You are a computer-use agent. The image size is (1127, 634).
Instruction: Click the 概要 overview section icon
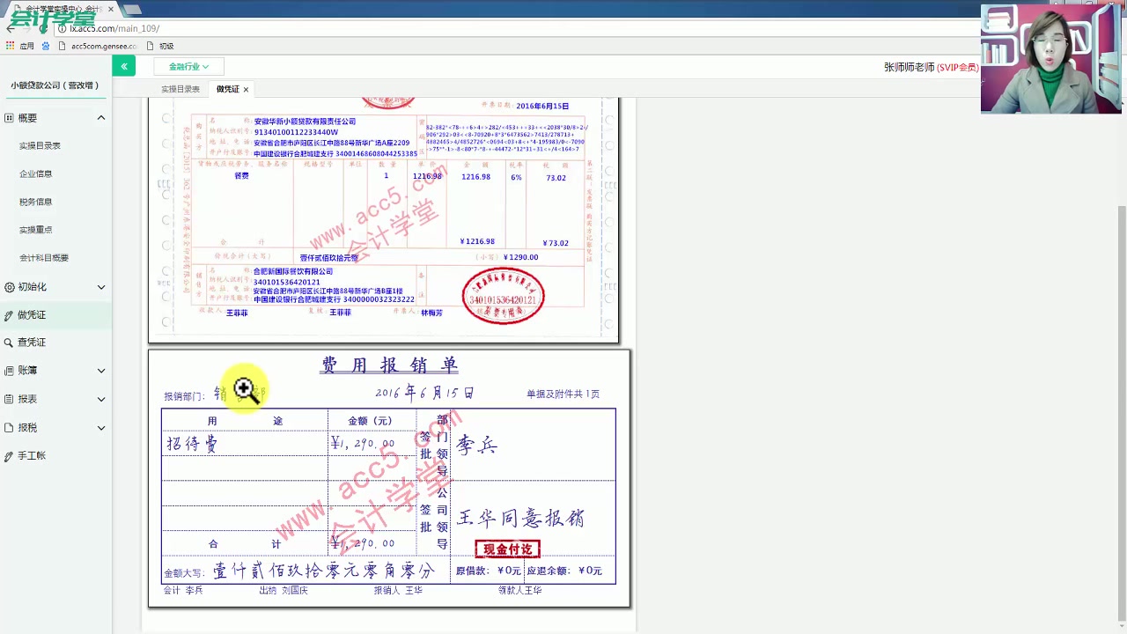(x=11, y=117)
